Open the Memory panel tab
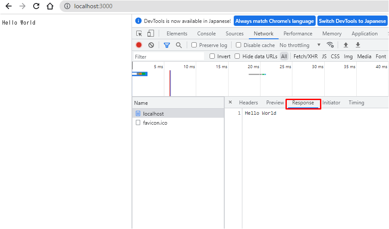Screen dimensions: 389x229 (x=332, y=34)
